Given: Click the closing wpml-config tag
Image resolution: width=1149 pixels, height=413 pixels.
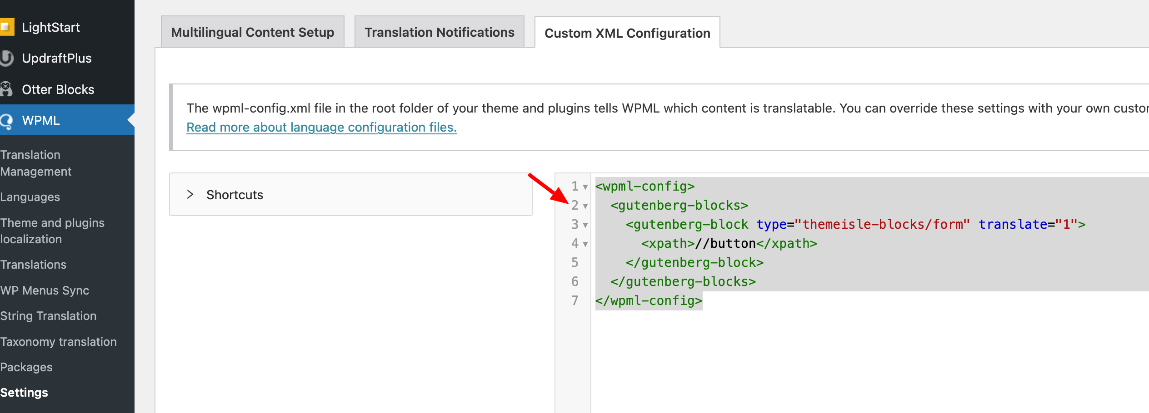Looking at the screenshot, I should click(x=649, y=300).
